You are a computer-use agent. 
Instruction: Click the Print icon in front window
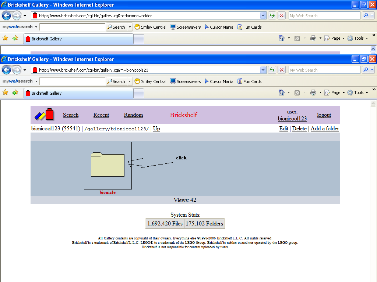[x=313, y=93]
